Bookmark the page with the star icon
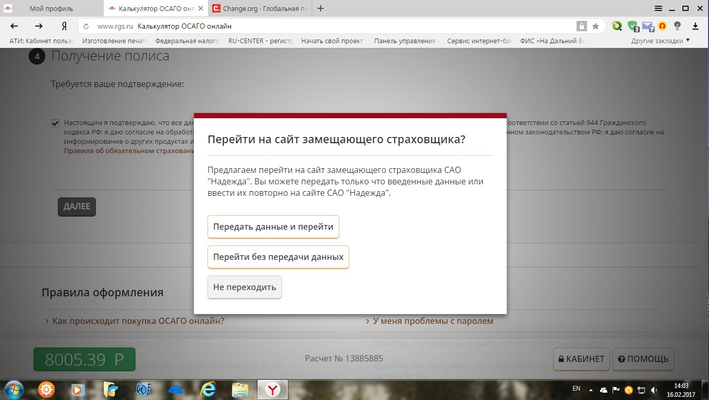This screenshot has height=400, width=709. (595, 26)
